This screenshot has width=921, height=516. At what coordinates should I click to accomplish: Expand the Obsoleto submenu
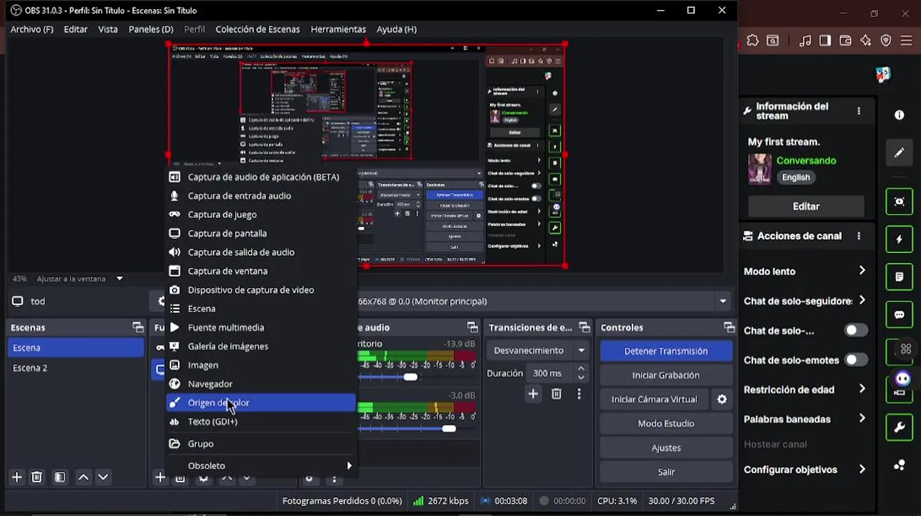(261, 466)
